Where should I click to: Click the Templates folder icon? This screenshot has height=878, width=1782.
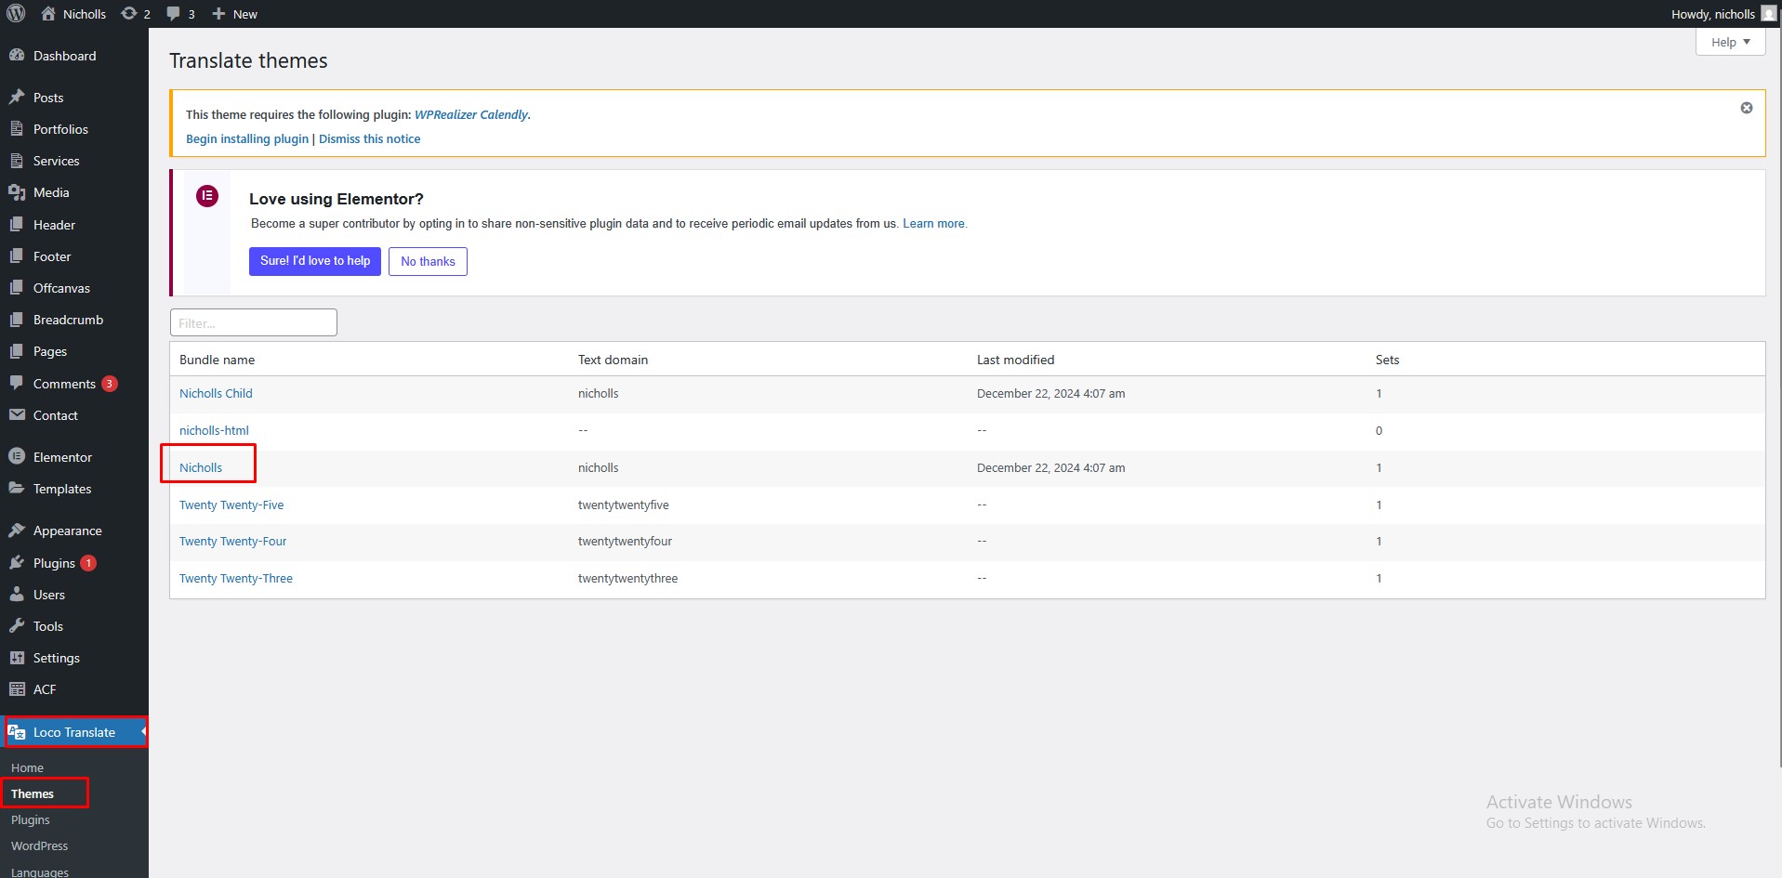click(17, 489)
